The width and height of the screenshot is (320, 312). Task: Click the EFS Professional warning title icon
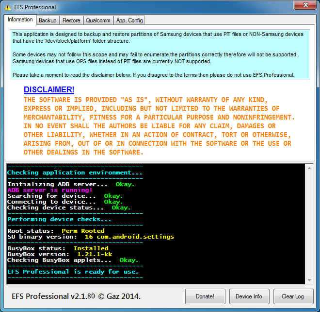[x=8, y=7]
